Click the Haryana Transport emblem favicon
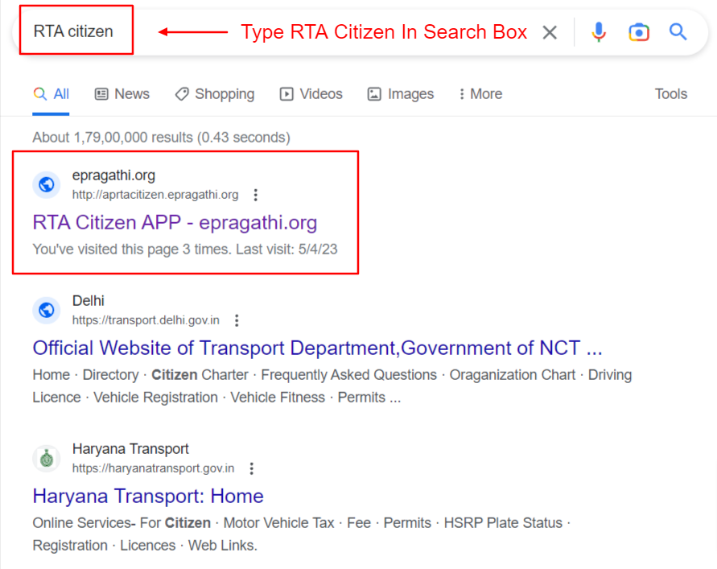This screenshot has height=569, width=717. pos(46,458)
